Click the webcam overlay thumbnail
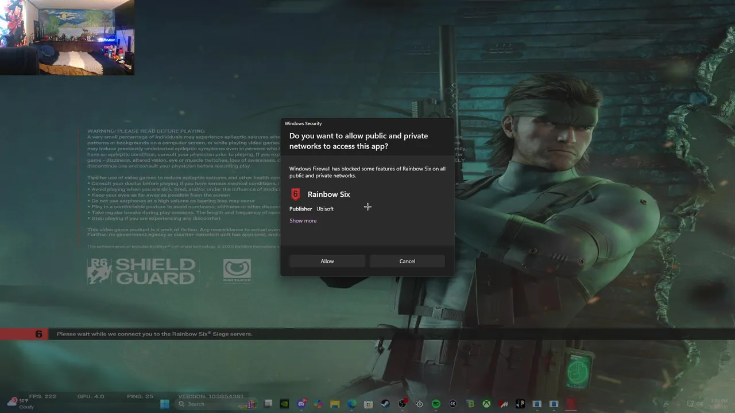Viewport: 735px width, 413px height. [67, 37]
